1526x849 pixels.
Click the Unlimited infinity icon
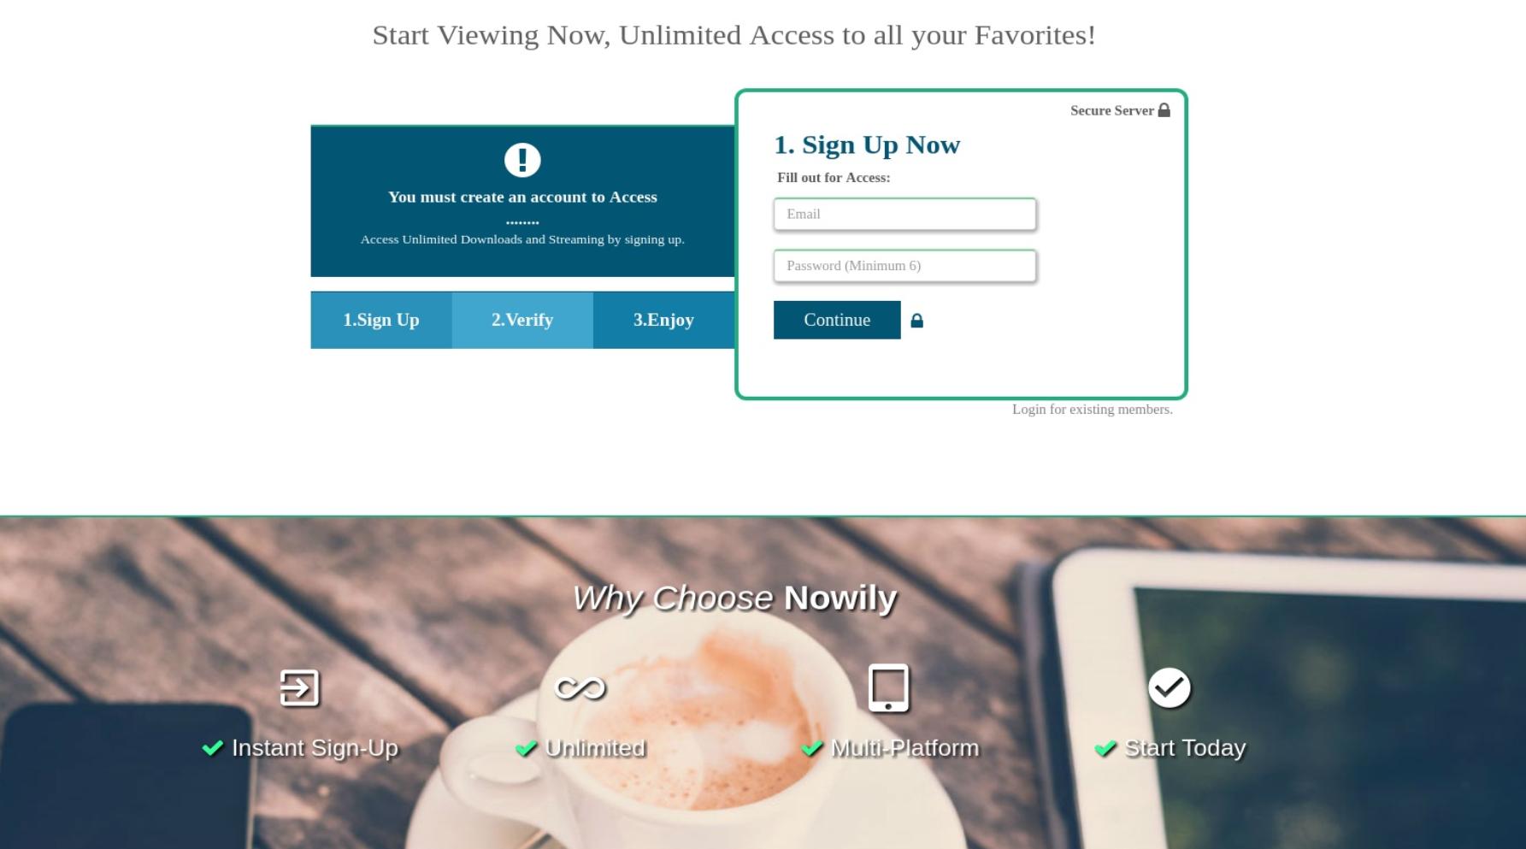[x=580, y=687]
